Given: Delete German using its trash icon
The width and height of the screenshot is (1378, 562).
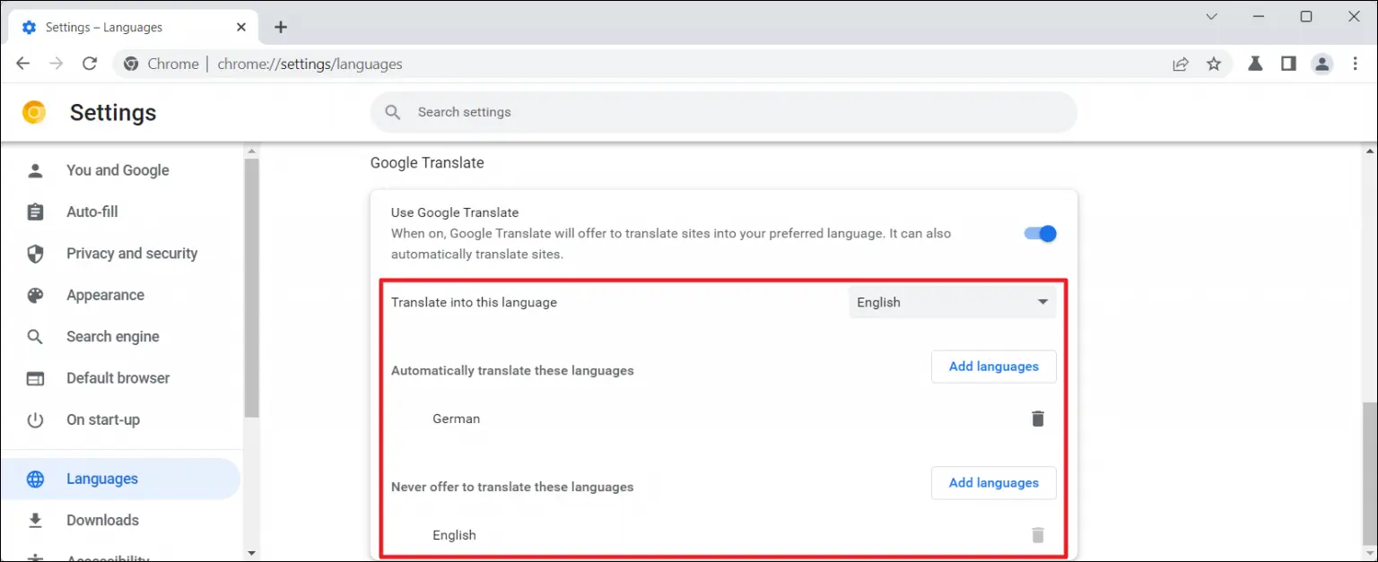Looking at the screenshot, I should (1037, 418).
